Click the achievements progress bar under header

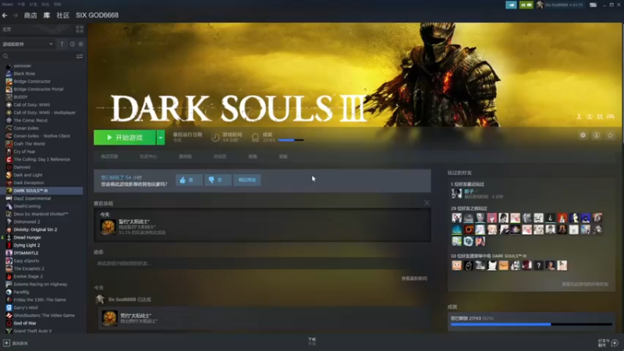pyautogui.click(x=291, y=140)
